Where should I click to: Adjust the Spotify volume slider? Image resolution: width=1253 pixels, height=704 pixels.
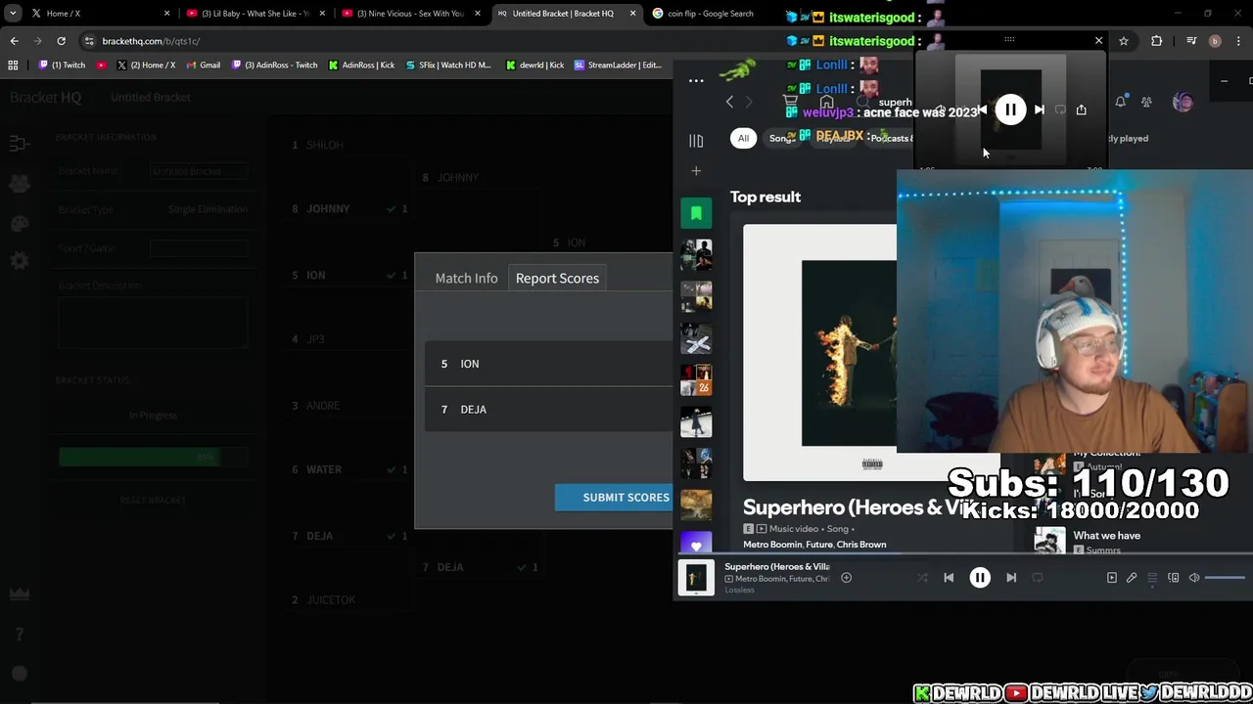[x=1225, y=578]
